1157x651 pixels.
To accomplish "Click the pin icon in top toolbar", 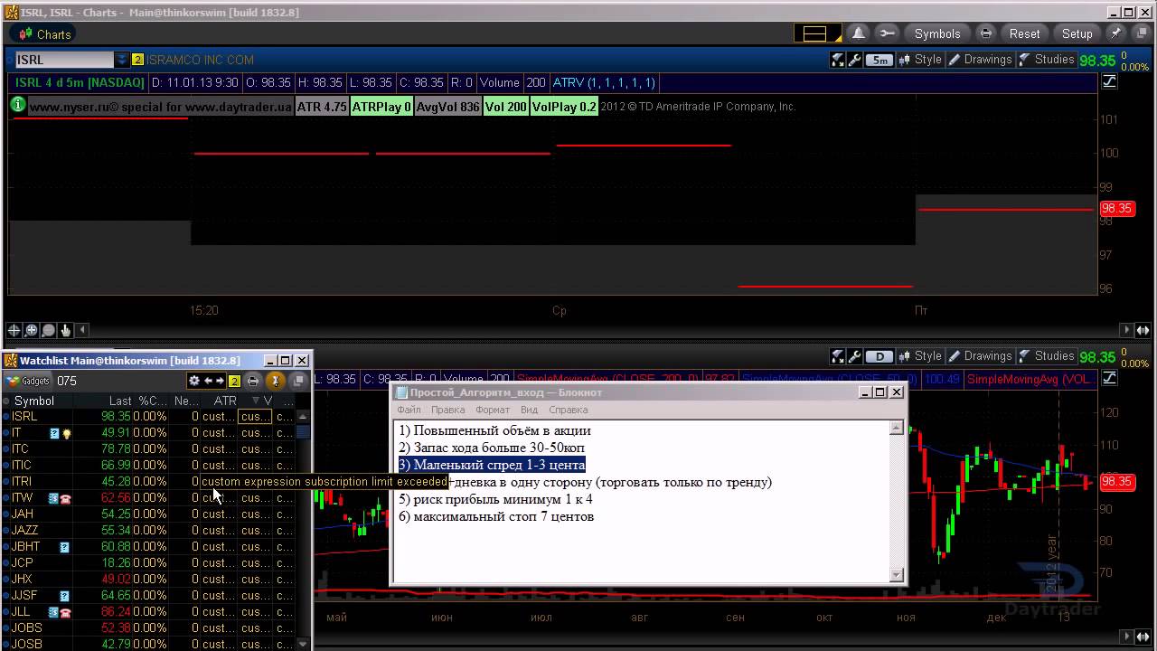I will [1116, 33].
